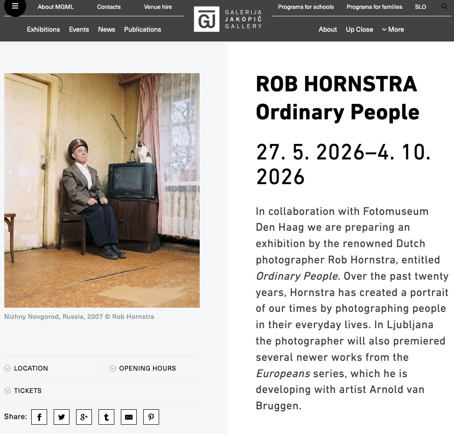Share the exhibition on Twitter
Viewport: 454px width, 434px height.
62,417
